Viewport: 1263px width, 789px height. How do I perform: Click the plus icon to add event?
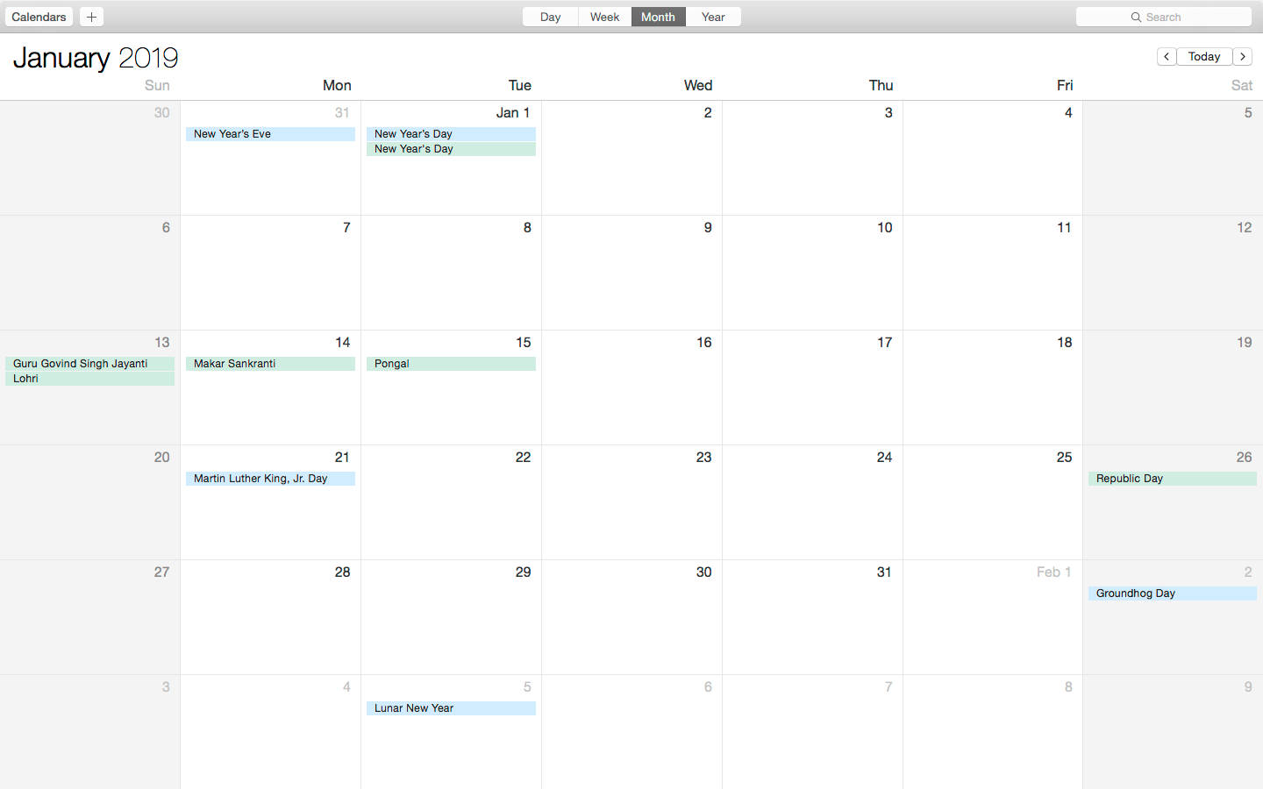point(91,17)
